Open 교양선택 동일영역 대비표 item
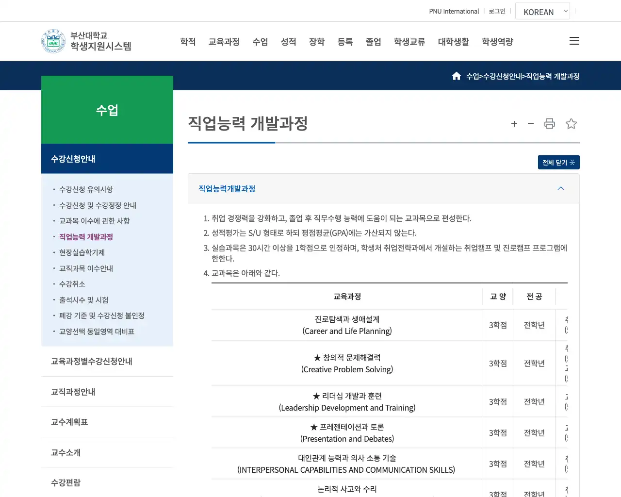The width and height of the screenshot is (621, 497). click(97, 331)
